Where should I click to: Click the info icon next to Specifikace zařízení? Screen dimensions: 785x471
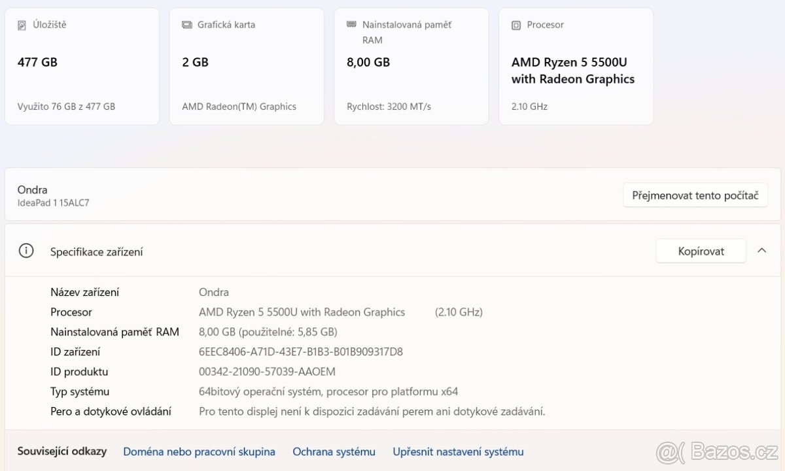coord(26,252)
